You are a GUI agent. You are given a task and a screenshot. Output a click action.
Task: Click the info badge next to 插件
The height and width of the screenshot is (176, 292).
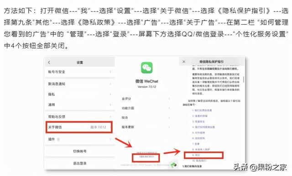click(x=58, y=139)
